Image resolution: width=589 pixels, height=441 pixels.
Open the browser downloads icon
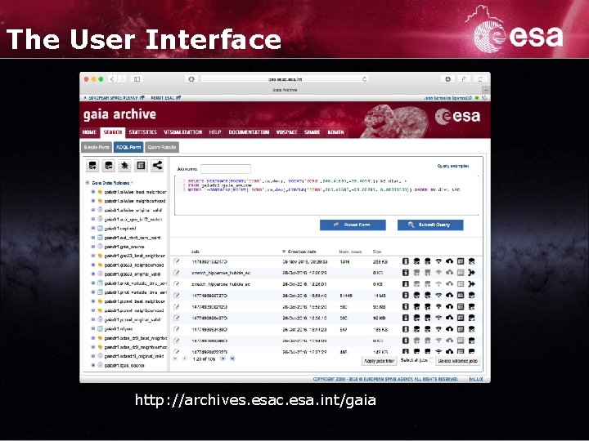[447, 79]
